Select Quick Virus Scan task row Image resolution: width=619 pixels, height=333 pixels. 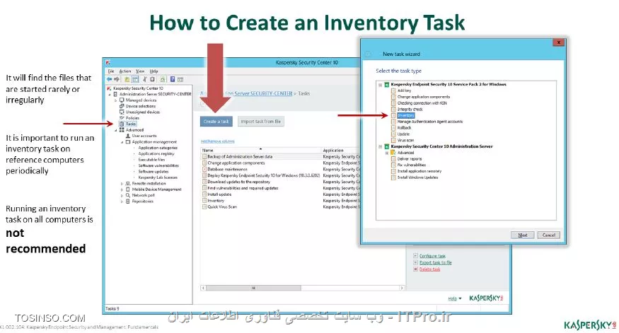(222, 206)
